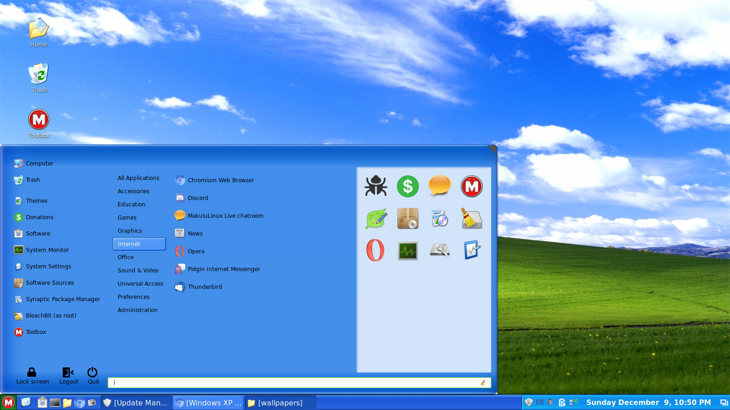Open the file manager folder taskbar launcher
Viewport: 730px width, 410px height.
pyautogui.click(x=67, y=403)
